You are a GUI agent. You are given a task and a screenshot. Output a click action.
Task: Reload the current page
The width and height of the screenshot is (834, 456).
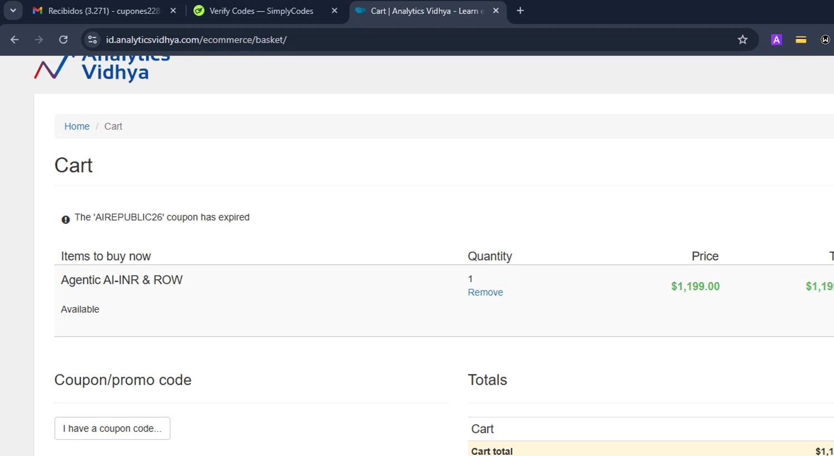[63, 39]
